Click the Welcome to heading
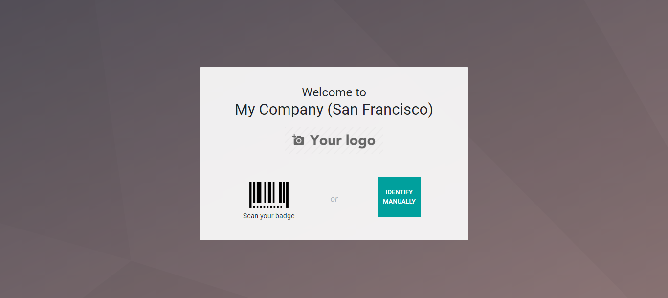This screenshot has height=298, width=668. point(334,92)
